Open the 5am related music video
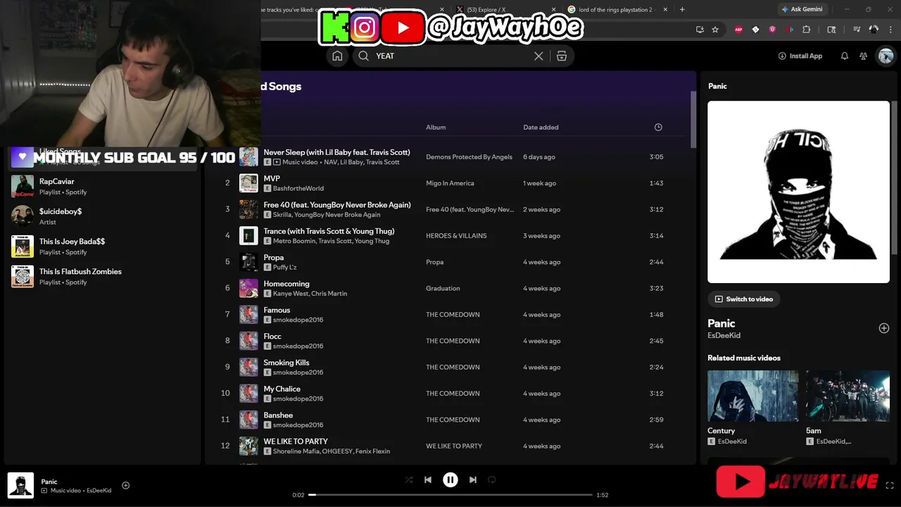Screen dimensions: 901x507 (848, 396)
